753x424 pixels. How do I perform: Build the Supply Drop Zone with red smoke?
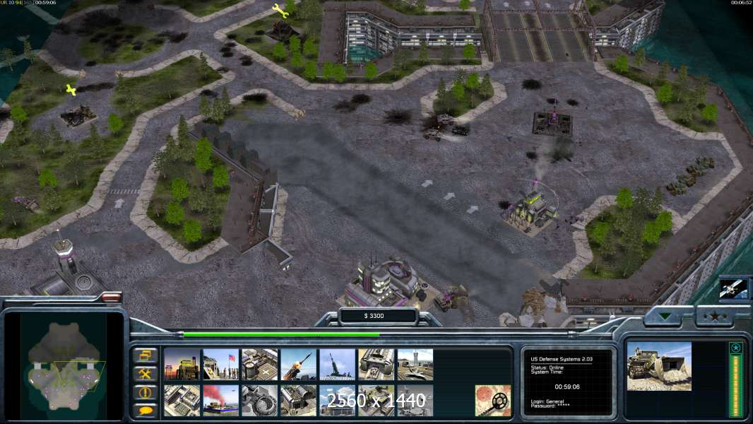tap(220, 401)
